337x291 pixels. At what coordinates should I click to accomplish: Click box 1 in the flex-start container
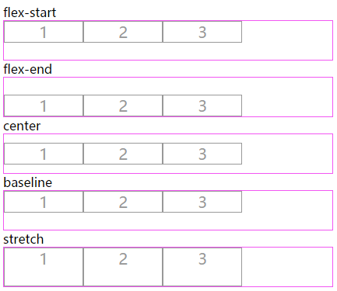44,32
